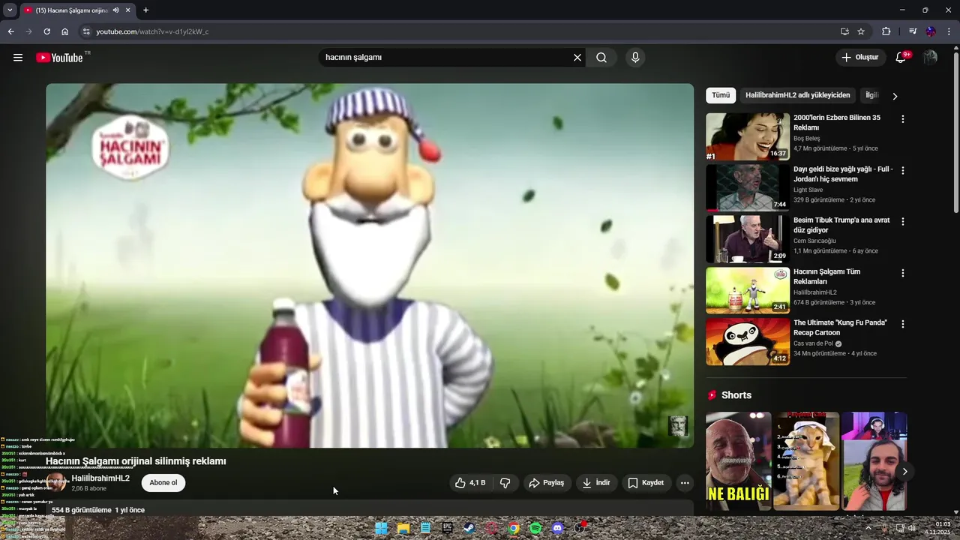Open the HalilİbrahimHL2 channel link

coord(100,478)
